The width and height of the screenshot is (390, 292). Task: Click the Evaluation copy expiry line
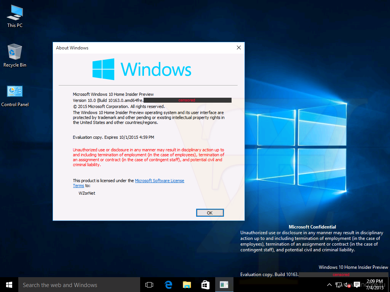[x=113, y=137]
